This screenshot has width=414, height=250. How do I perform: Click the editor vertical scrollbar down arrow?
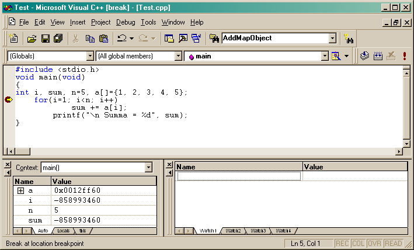coord(406,144)
